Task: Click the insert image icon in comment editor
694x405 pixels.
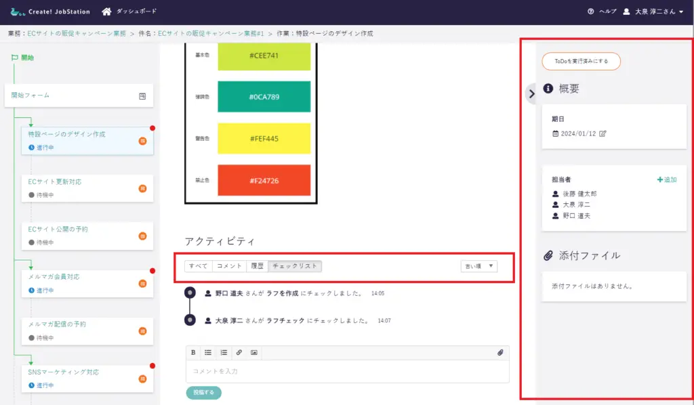Action: point(254,353)
